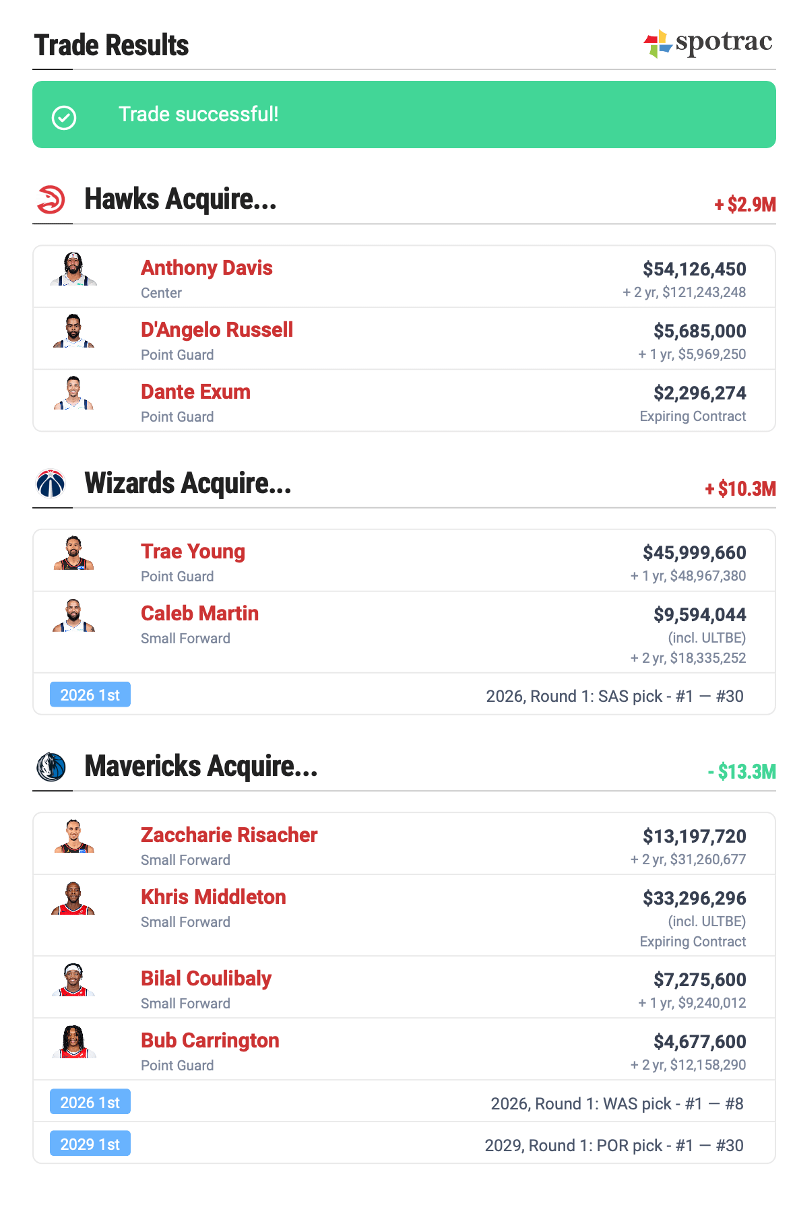Click the green trade successful checkmark icon
795x1230 pixels.
point(64,118)
